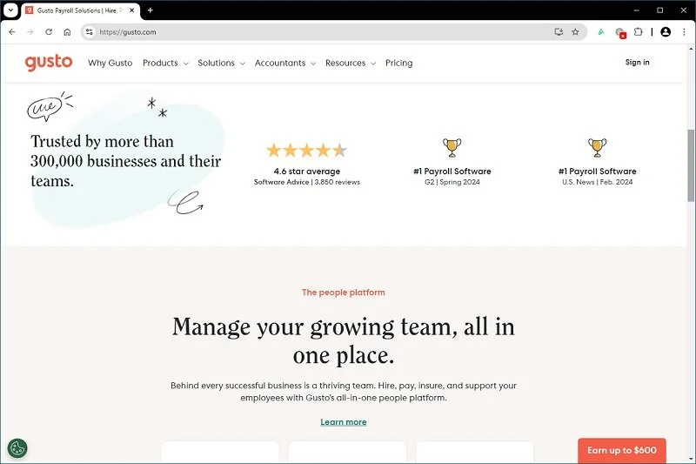696x464 pixels.
Task: Open the tab search dropdown
Action: point(10,10)
